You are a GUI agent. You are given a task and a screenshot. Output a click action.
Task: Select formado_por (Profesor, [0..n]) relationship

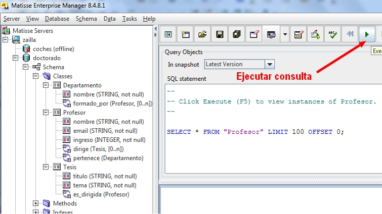point(113,103)
